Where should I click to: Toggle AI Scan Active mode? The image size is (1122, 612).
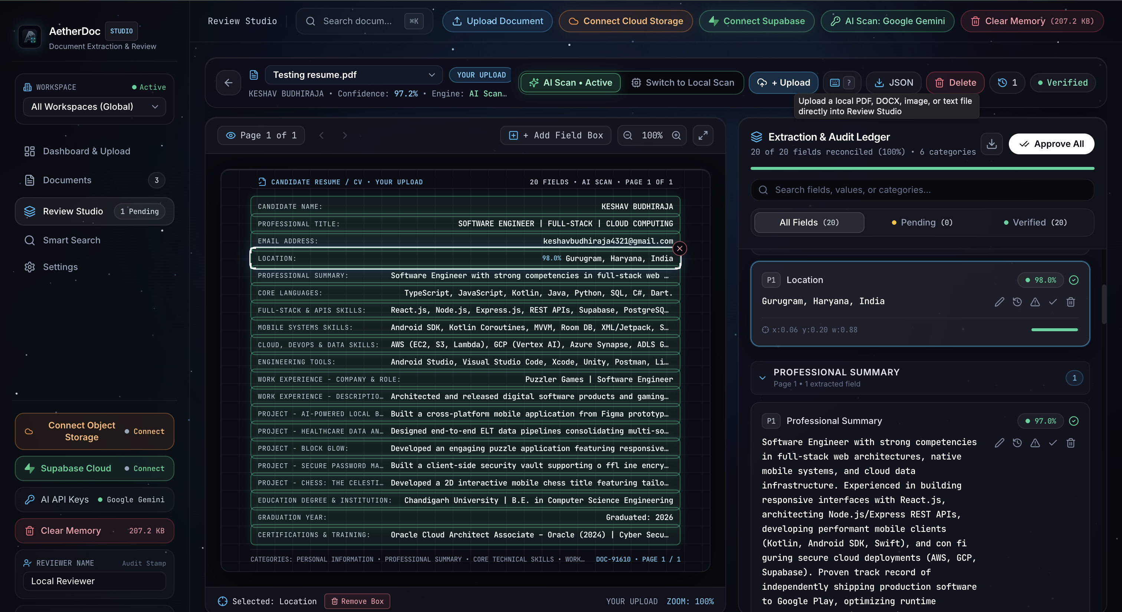(571, 83)
